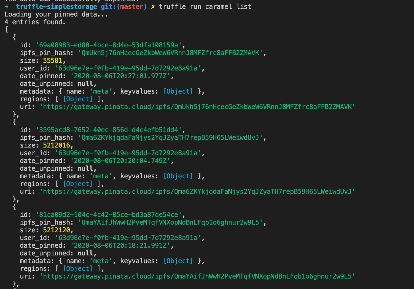Click the size value 5212120
Screen dimensions: 414x289
point(57,230)
